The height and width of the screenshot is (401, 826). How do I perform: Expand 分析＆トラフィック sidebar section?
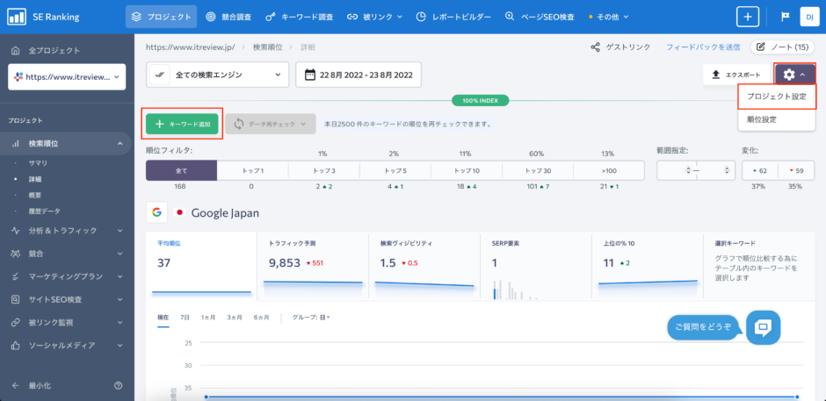click(x=67, y=231)
